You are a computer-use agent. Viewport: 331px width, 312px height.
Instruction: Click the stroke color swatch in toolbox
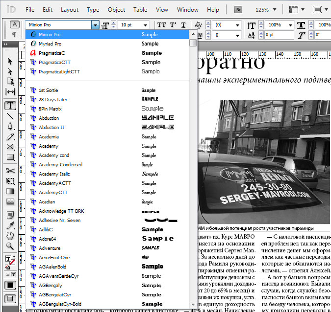12,262
